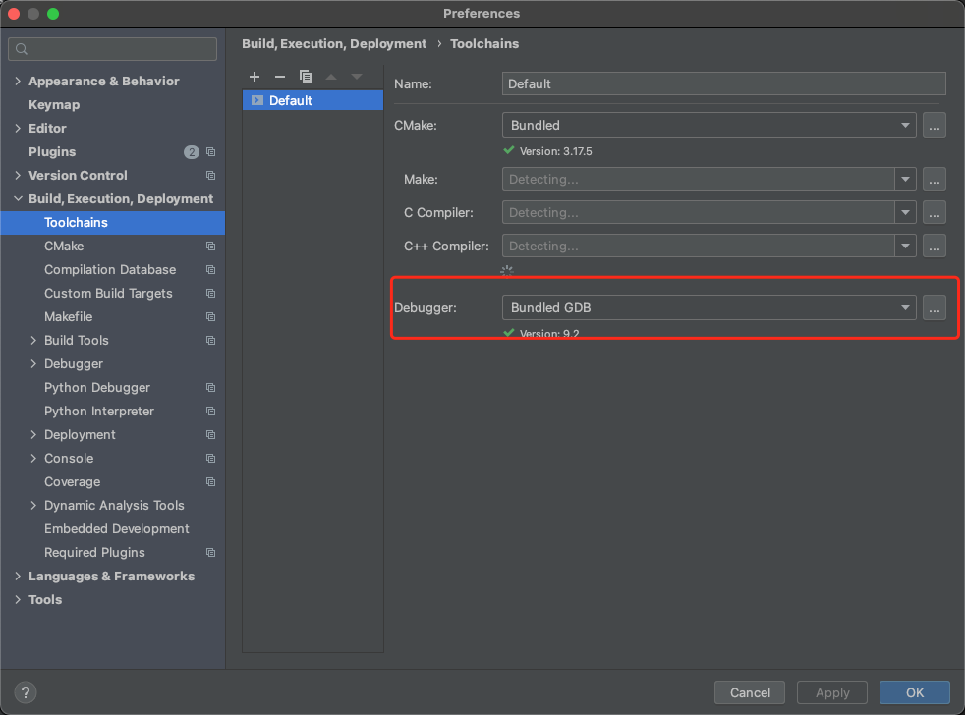This screenshot has width=965, height=715.
Task: Click the help question mark button
Action: 27,692
